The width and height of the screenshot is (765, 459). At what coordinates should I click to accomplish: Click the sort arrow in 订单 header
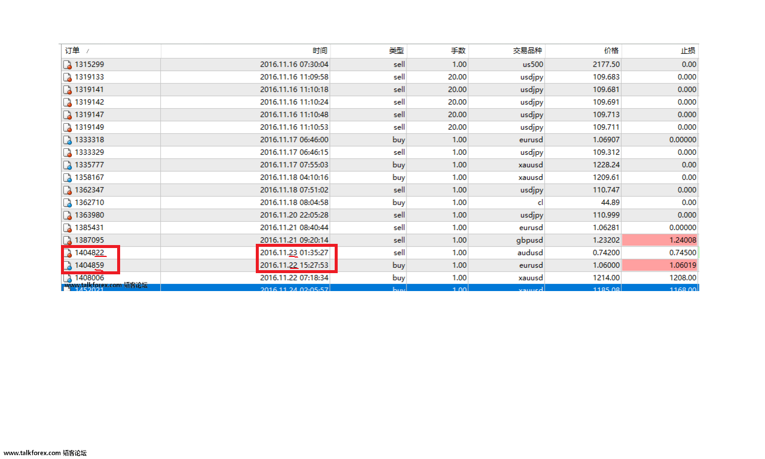click(88, 51)
